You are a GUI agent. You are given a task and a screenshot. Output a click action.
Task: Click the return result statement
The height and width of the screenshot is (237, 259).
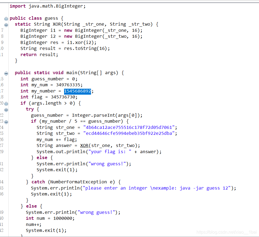coord(39,54)
